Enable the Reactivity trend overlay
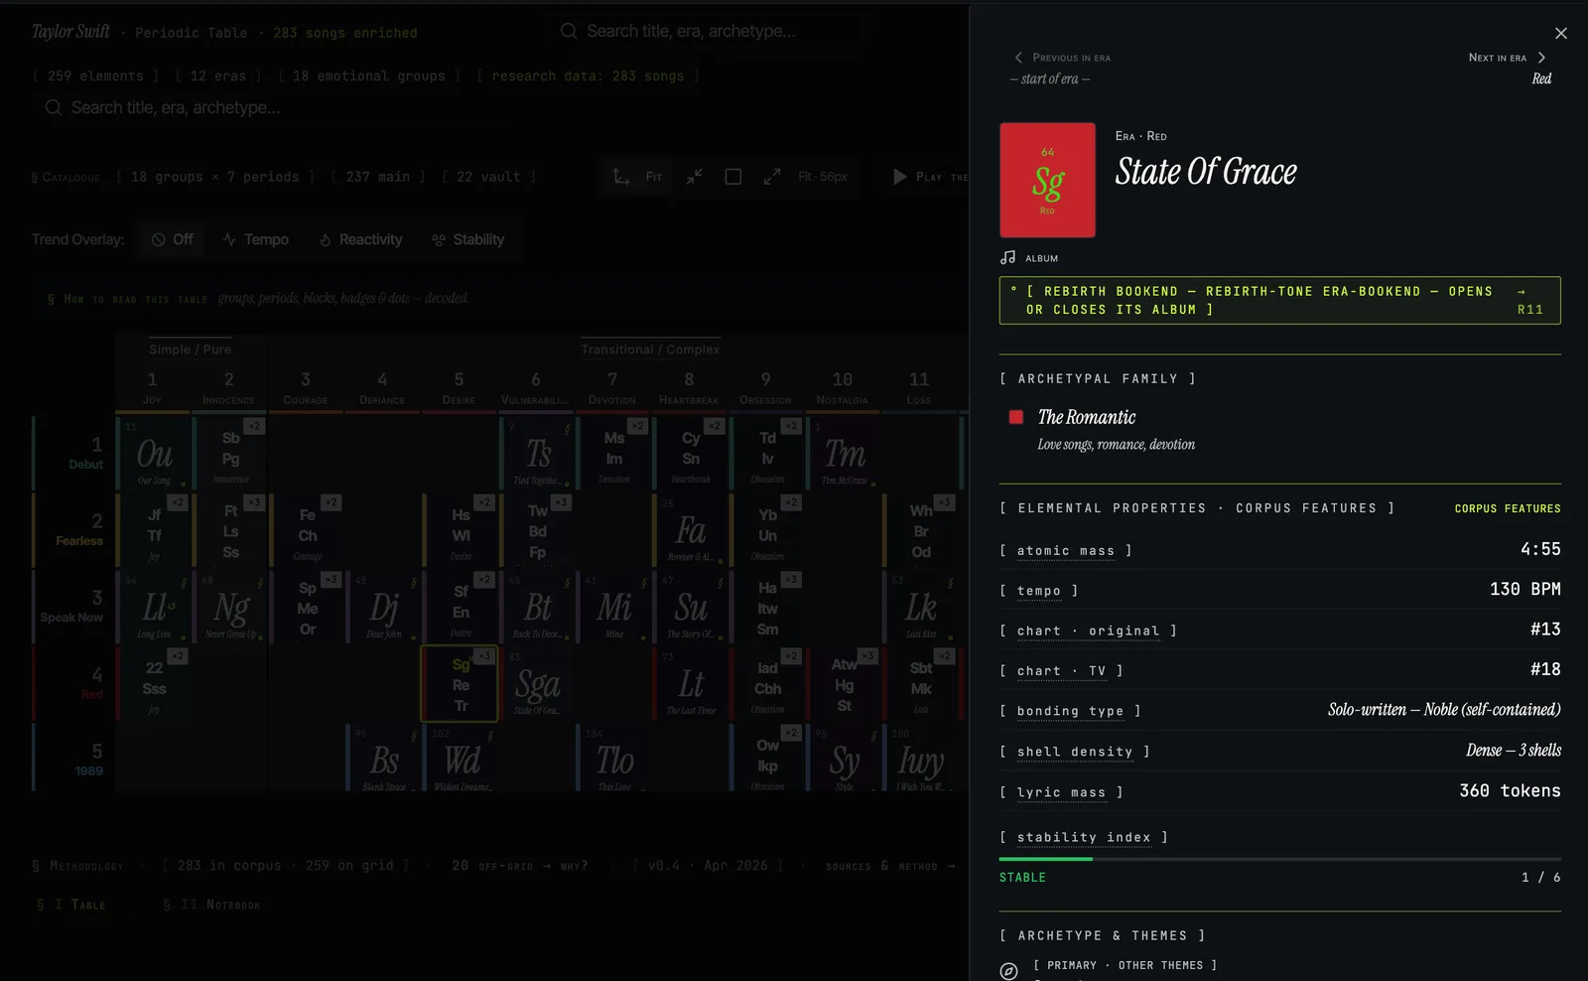1588x981 pixels. coord(361,239)
